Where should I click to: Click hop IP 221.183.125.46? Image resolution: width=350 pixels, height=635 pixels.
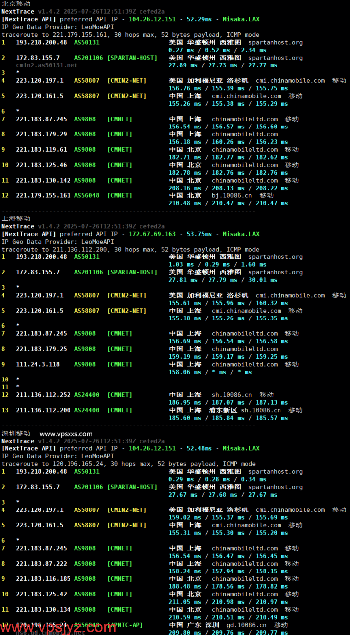click(x=41, y=165)
